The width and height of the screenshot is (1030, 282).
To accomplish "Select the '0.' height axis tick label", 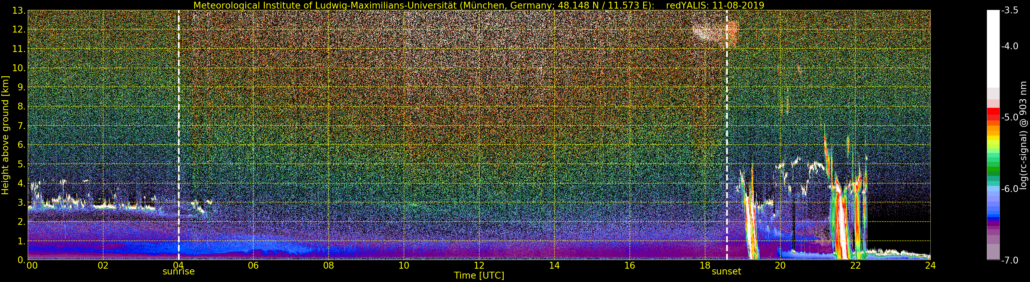I will click(x=21, y=260).
